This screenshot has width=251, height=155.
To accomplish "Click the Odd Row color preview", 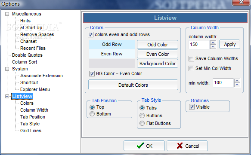I will click(x=112, y=44).
